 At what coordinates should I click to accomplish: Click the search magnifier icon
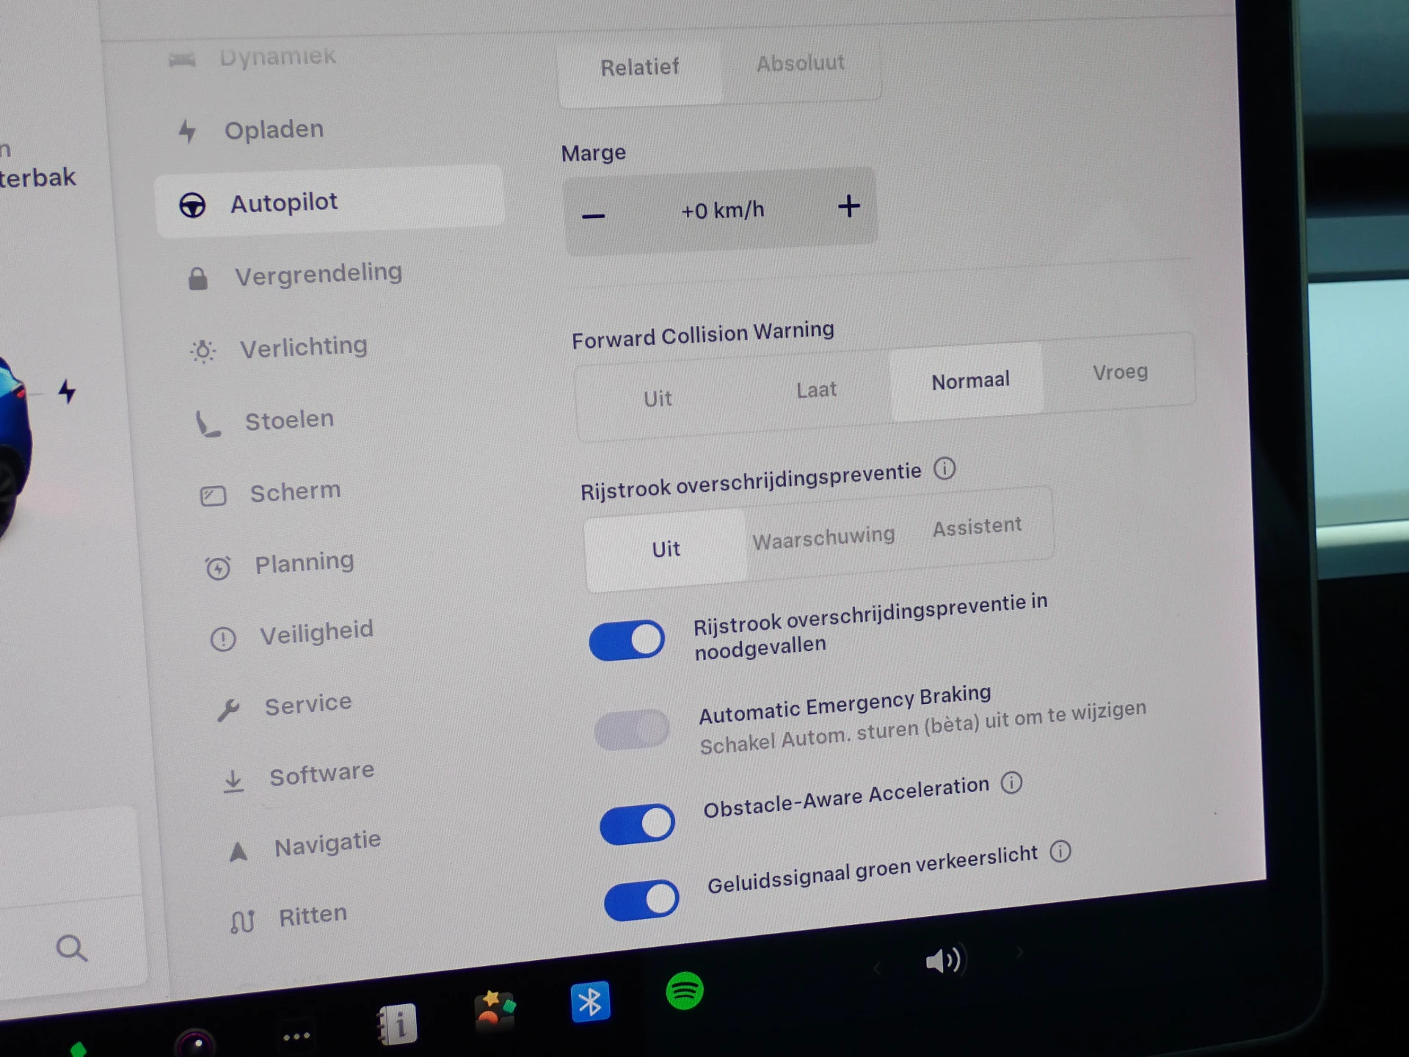[x=71, y=948]
